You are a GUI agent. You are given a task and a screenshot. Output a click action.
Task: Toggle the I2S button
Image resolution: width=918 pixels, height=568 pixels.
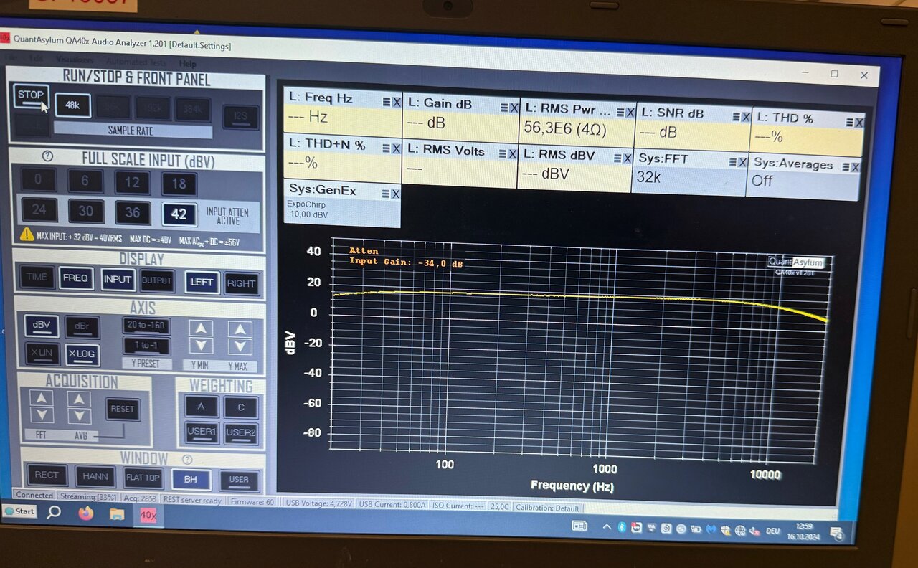[240, 117]
